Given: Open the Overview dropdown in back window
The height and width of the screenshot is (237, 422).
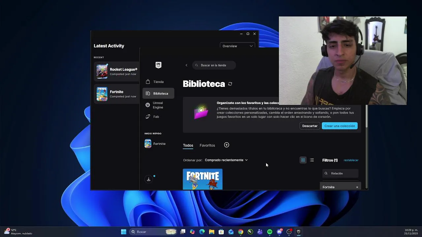Looking at the screenshot, I should tap(237, 46).
